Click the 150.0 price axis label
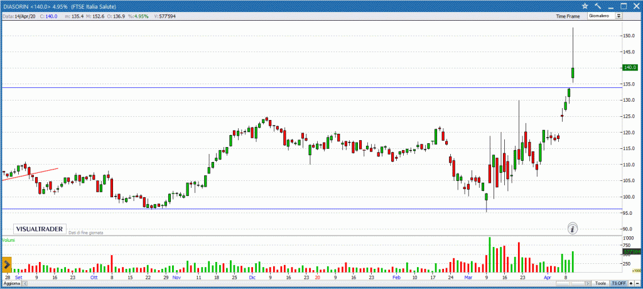Image resolution: width=643 pixels, height=289 pixels. point(629,36)
